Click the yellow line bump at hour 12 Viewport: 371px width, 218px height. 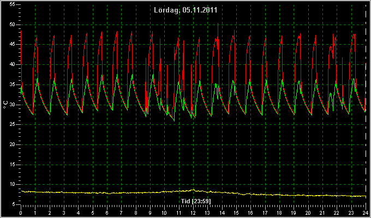(x=193, y=190)
